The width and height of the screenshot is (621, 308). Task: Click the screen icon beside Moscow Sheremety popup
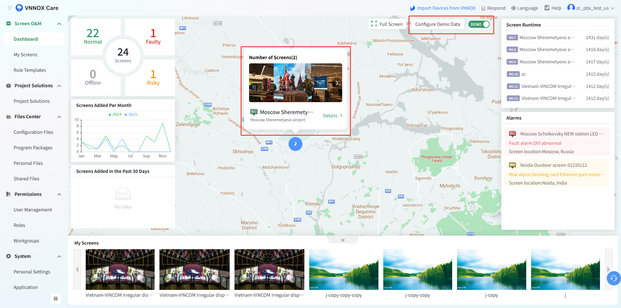pos(254,112)
